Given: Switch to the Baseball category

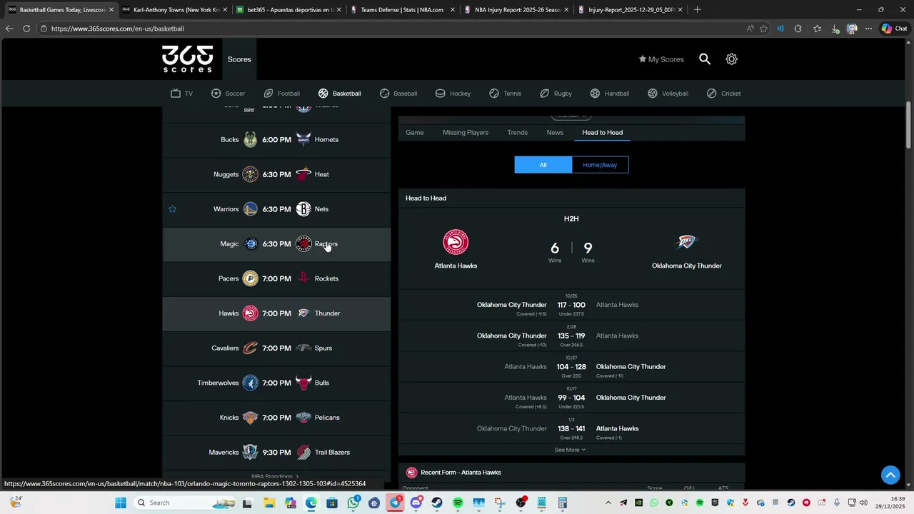Looking at the screenshot, I should pos(398,94).
